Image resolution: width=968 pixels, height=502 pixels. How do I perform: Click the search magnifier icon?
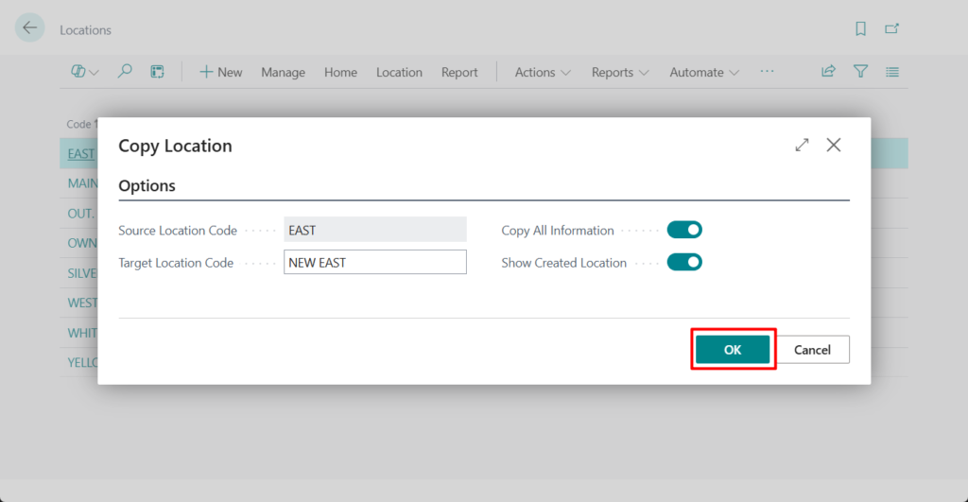(x=125, y=72)
